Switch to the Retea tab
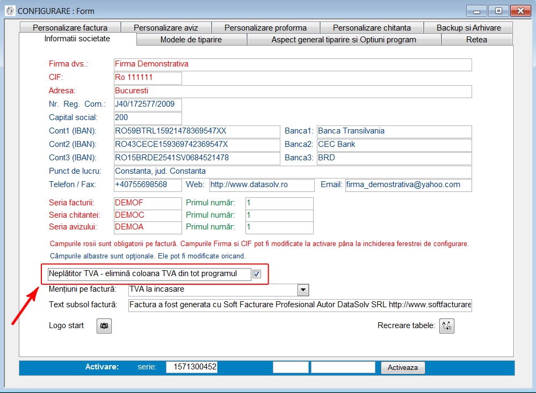536x393 pixels. click(x=476, y=40)
